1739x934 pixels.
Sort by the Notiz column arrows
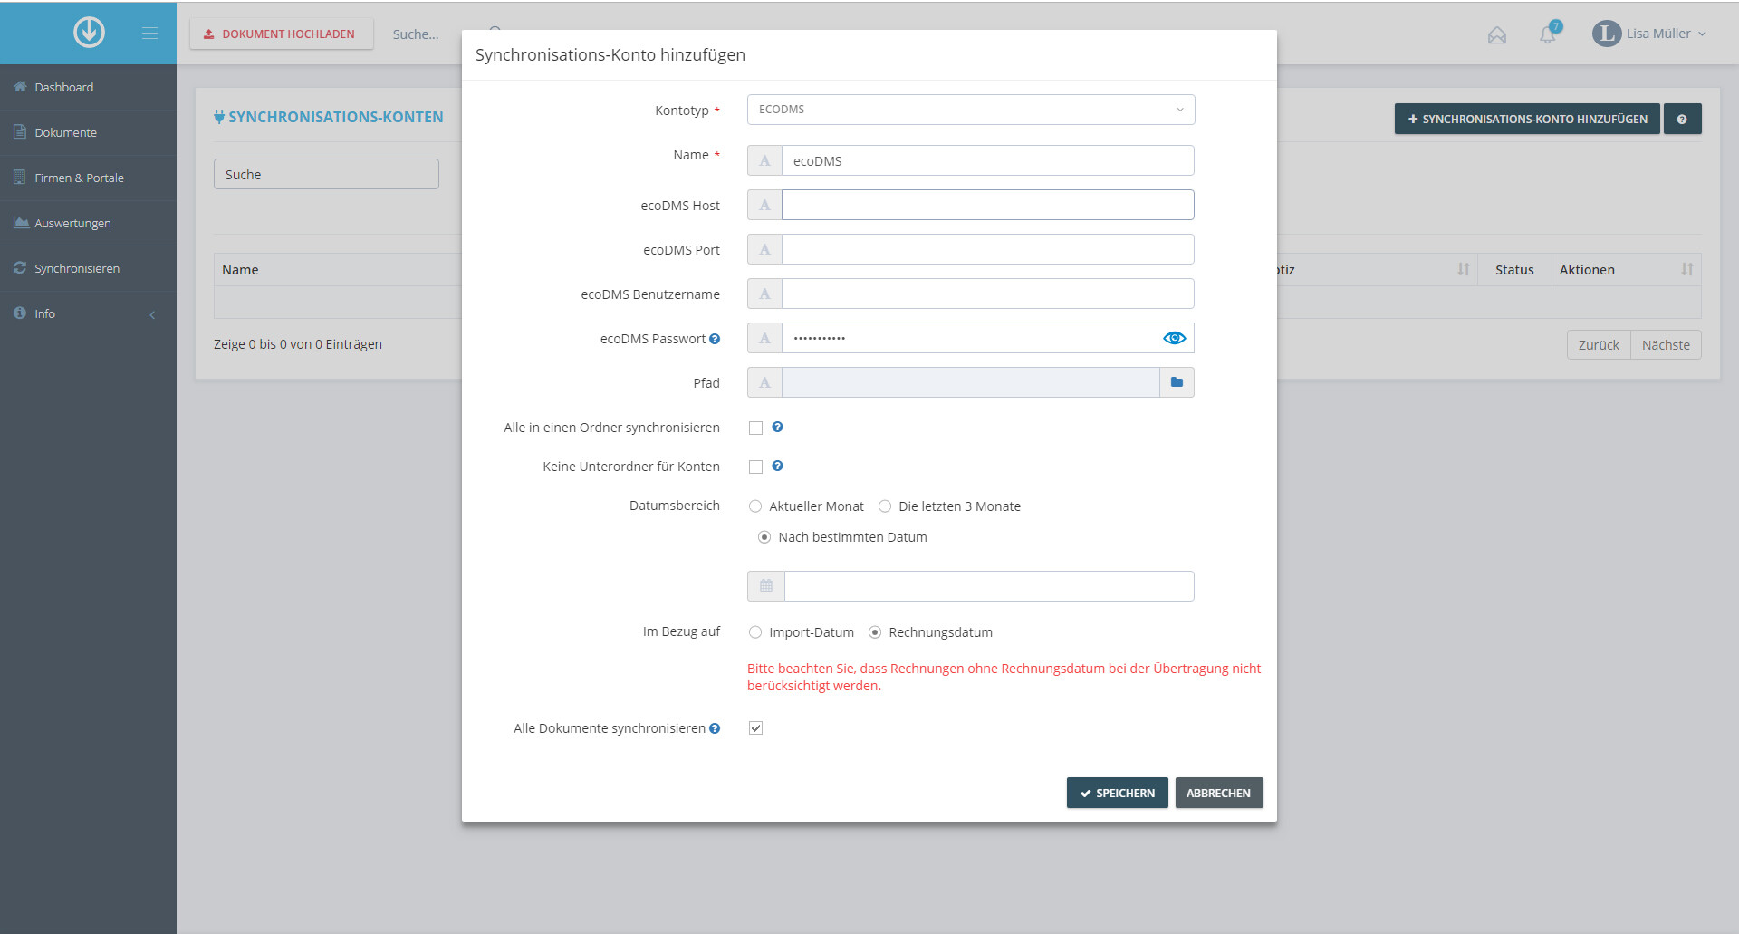tap(1464, 269)
